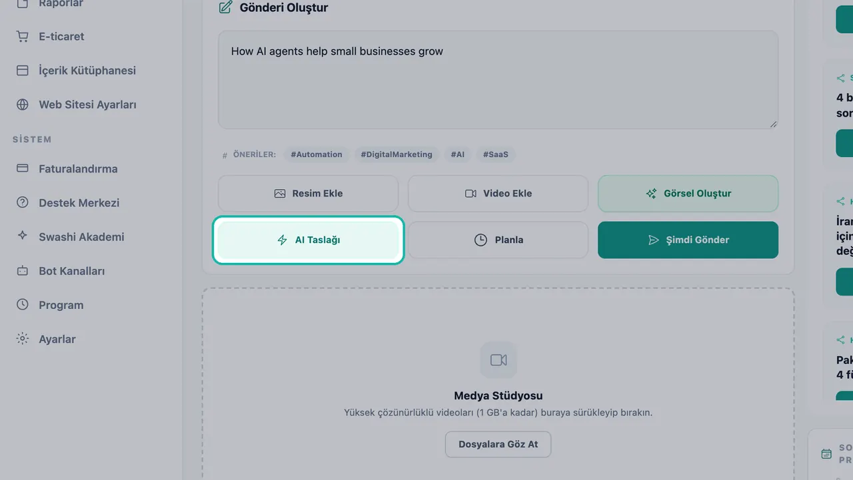Click the Gönderi Oluştur heading
The image size is (853, 480).
click(x=284, y=8)
